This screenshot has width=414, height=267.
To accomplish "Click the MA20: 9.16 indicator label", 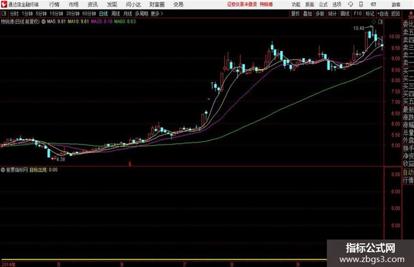I will tap(102, 21).
